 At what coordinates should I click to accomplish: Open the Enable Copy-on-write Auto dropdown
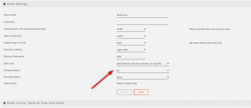131,43
